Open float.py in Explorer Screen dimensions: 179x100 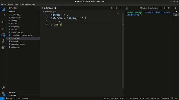[x=14, y=21]
